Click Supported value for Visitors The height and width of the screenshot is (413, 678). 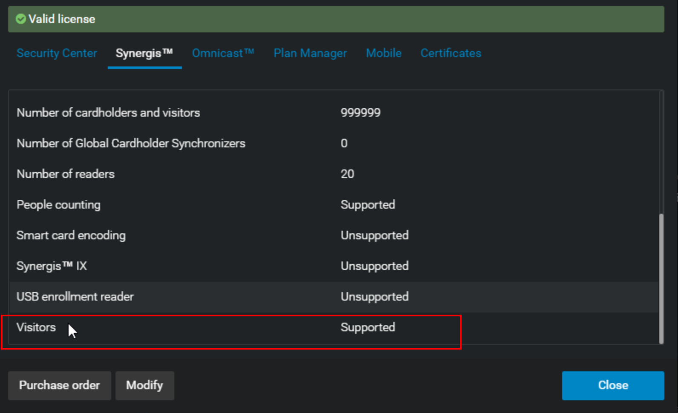click(368, 327)
